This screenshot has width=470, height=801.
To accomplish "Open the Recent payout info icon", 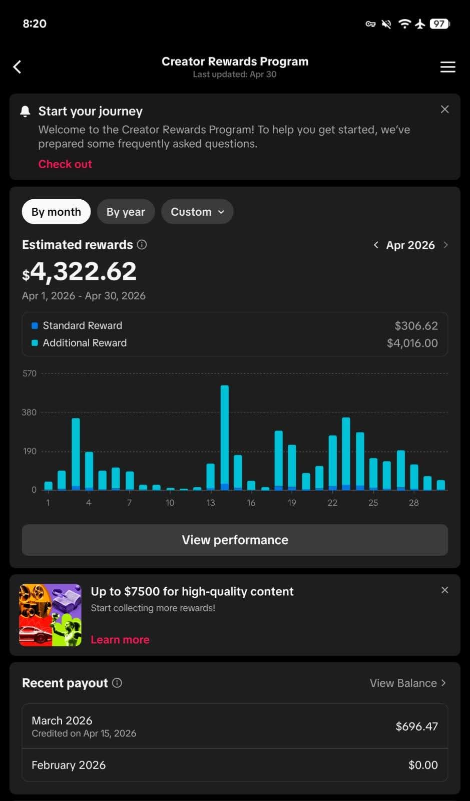I will 117,683.
